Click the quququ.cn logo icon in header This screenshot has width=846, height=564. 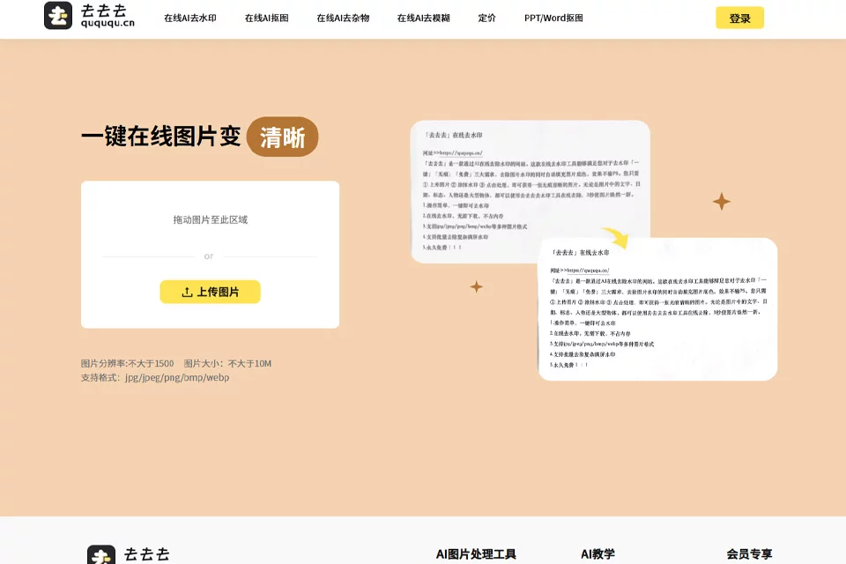[x=58, y=15]
